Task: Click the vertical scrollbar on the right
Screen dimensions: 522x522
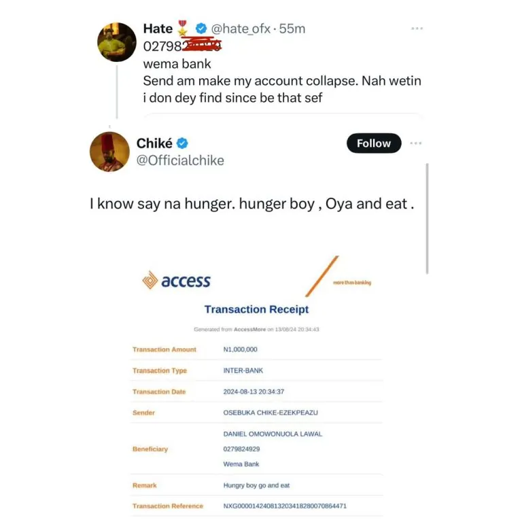Action: pyautogui.click(x=427, y=218)
